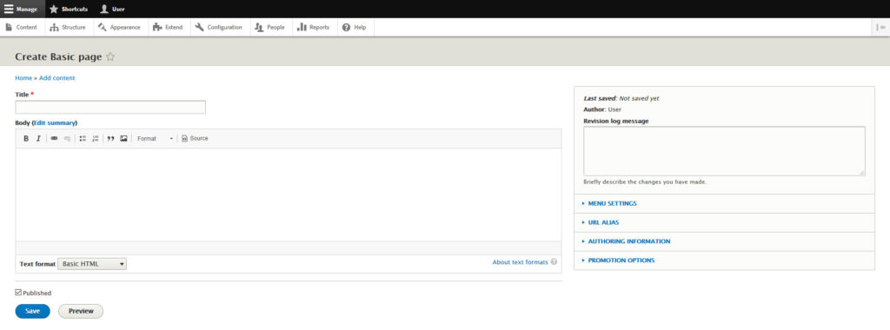Insert a bulleted list
890x330 pixels.
(83, 138)
